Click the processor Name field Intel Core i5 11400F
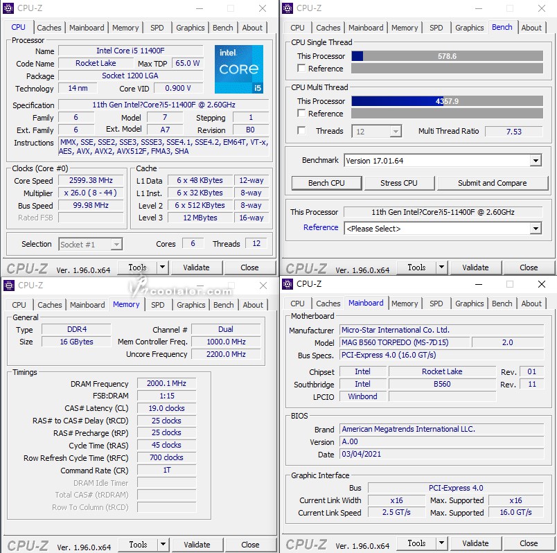The width and height of the screenshot is (557, 553). coord(131,51)
